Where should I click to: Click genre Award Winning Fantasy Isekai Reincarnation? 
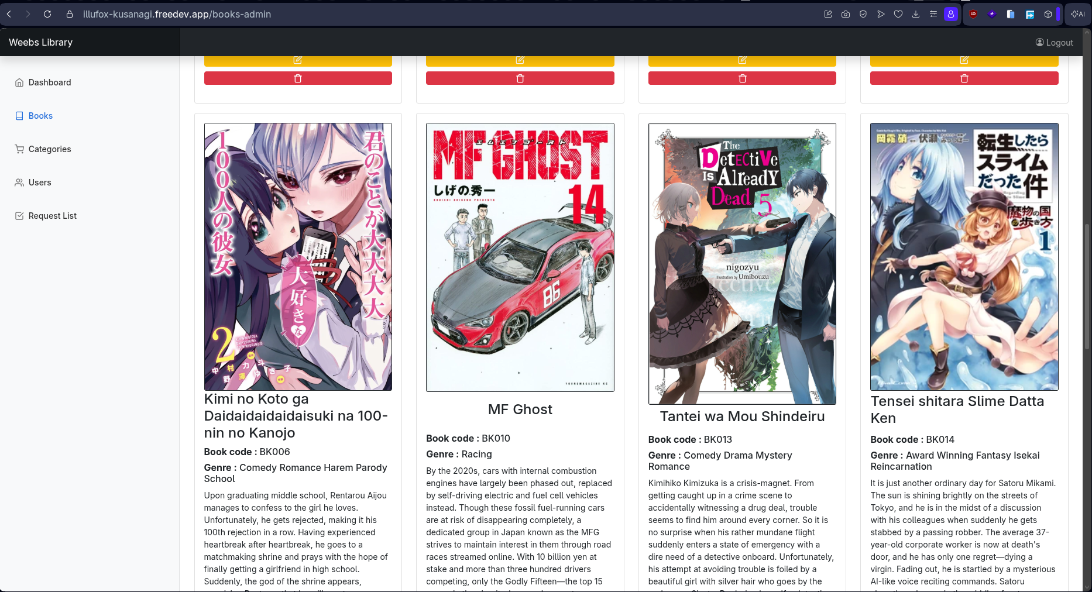coord(955,461)
